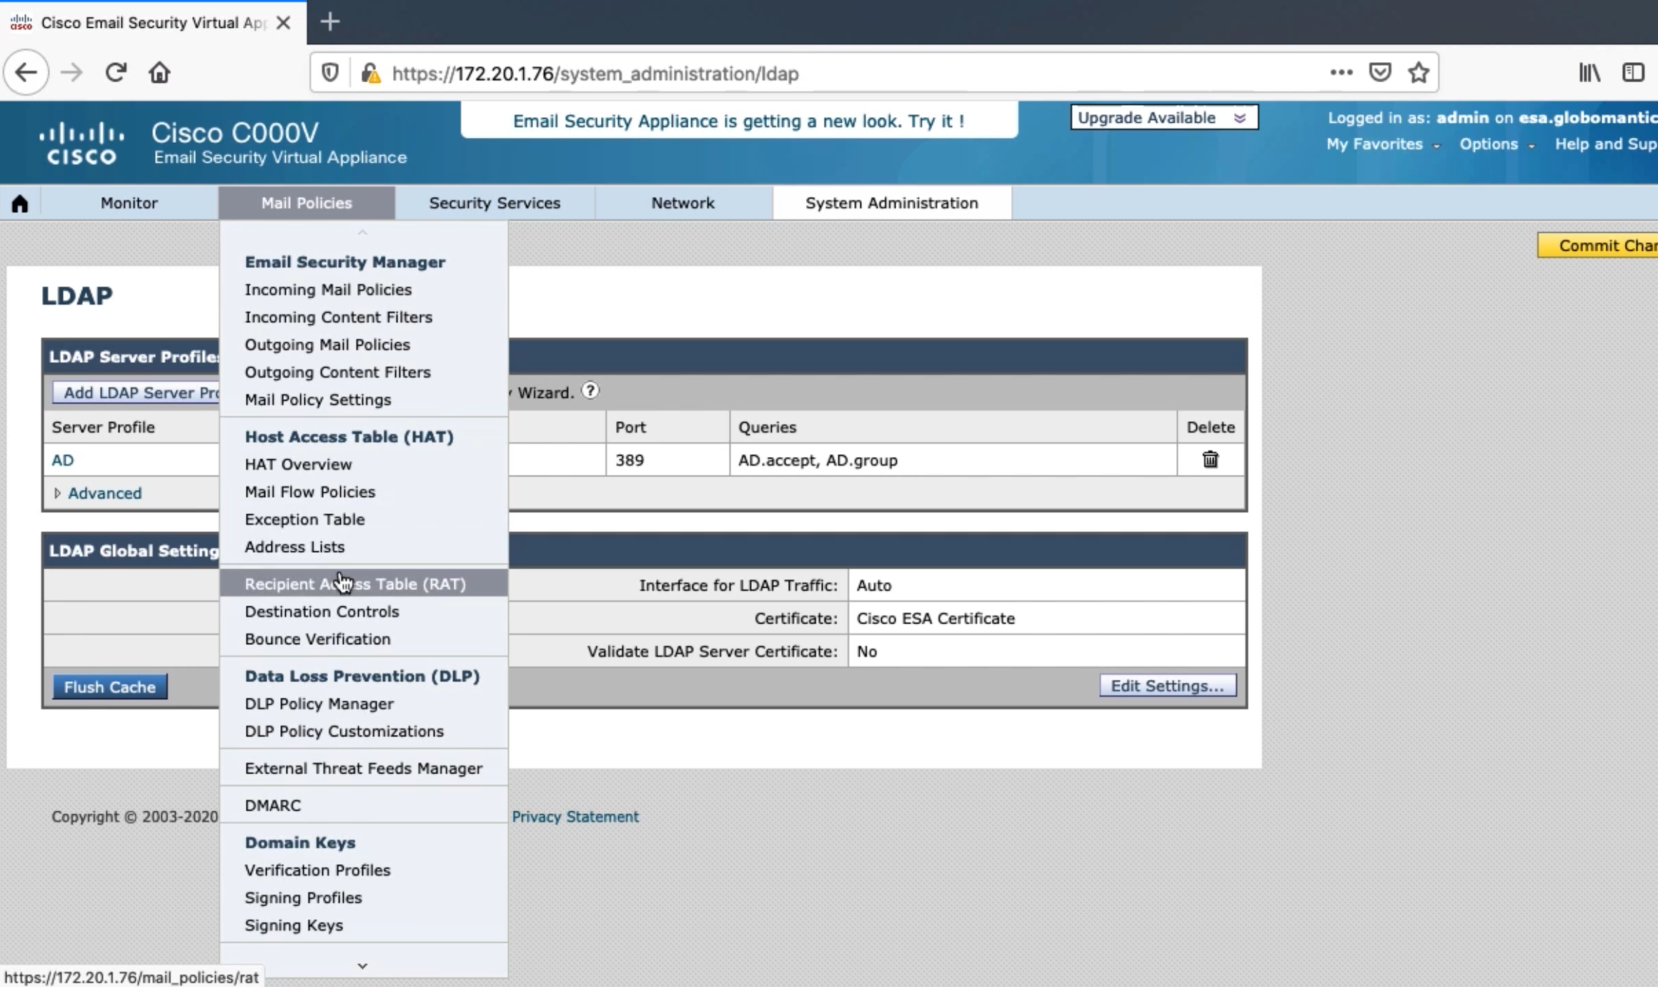Open the AD server profile link
This screenshot has width=1658, height=987.
click(62, 460)
